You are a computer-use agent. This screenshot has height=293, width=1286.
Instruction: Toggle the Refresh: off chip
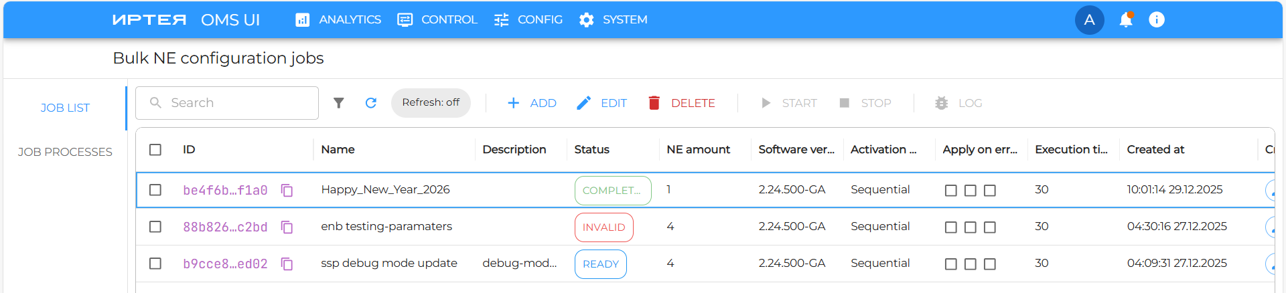click(x=431, y=103)
